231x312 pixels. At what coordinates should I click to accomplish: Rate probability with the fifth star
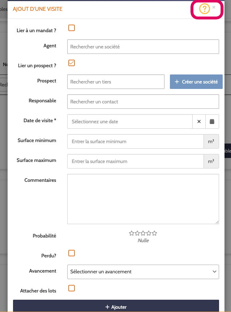(x=154, y=233)
